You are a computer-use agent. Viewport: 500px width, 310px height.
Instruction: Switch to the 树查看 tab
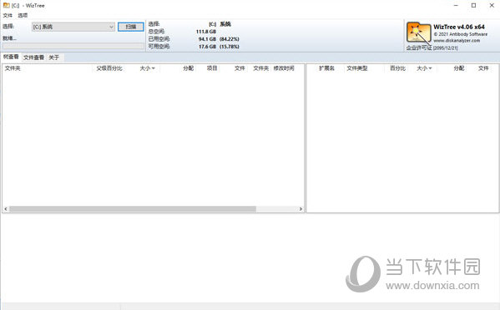11,57
